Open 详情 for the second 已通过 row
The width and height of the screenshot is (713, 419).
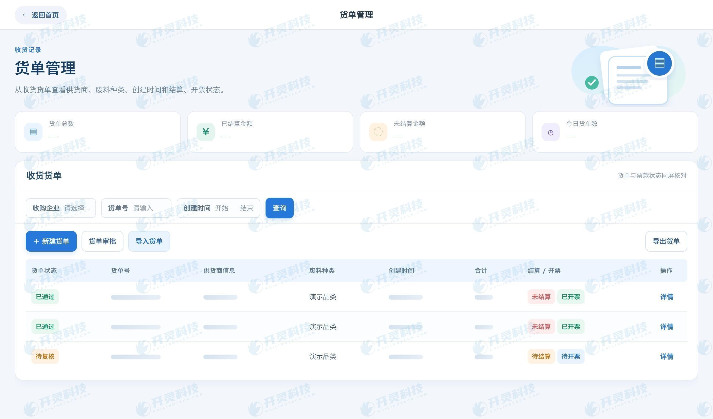click(667, 327)
